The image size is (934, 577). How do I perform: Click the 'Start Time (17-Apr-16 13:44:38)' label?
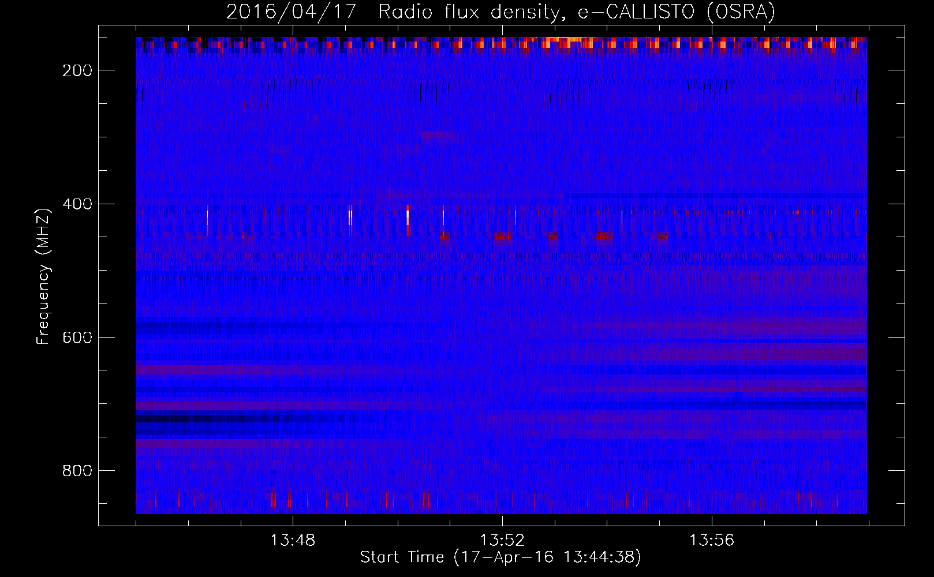pyautogui.click(x=500, y=557)
